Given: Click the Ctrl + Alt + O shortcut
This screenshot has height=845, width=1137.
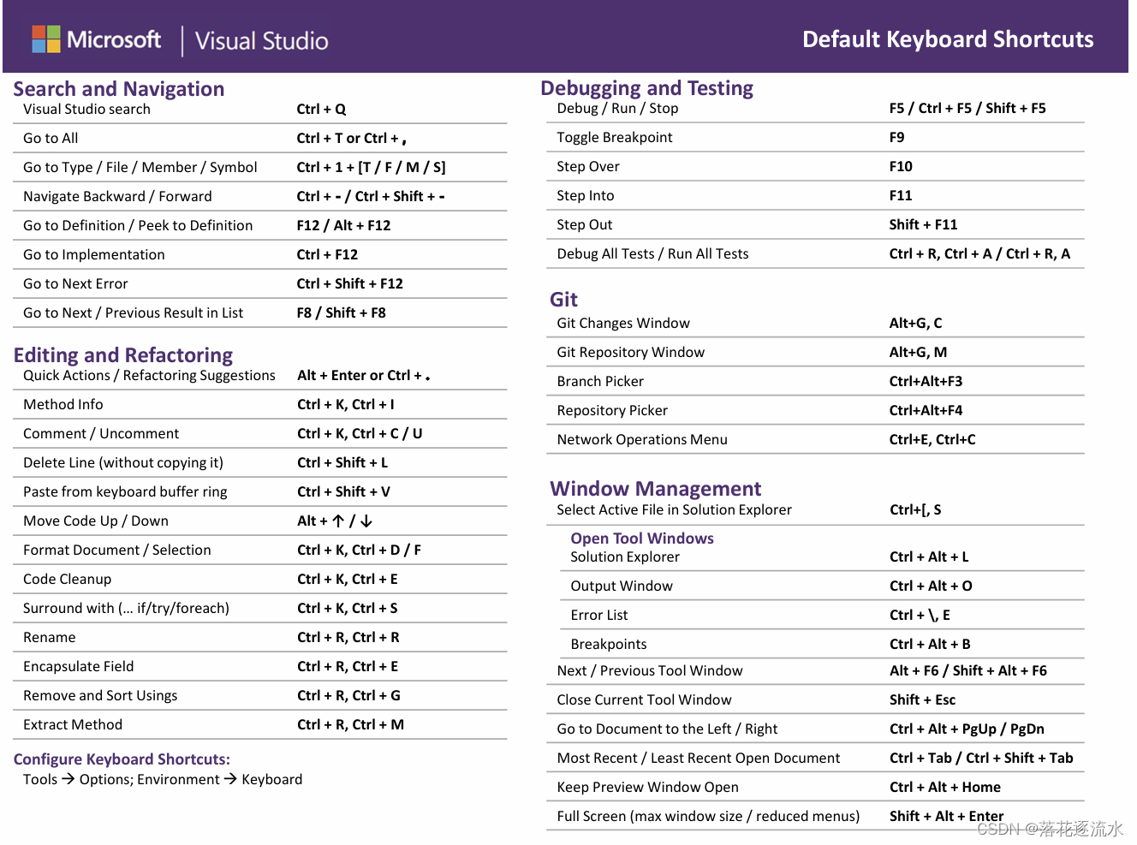Looking at the screenshot, I should (931, 586).
